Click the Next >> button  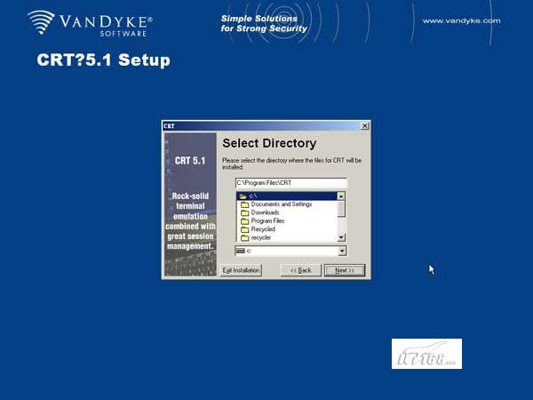coord(345,270)
